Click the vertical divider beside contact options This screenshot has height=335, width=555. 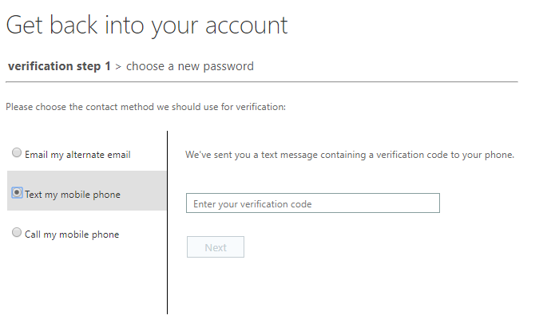coord(167,223)
